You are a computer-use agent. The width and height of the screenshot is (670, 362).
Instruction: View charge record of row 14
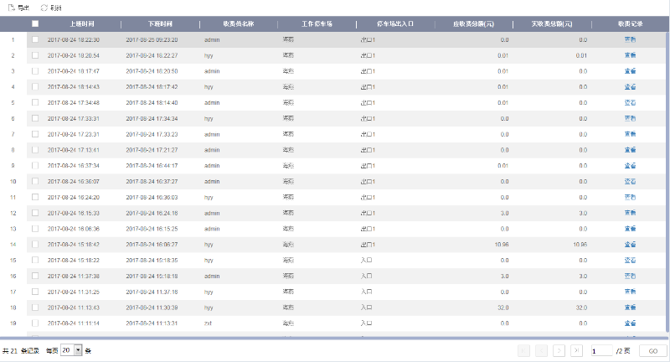click(x=630, y=244)
